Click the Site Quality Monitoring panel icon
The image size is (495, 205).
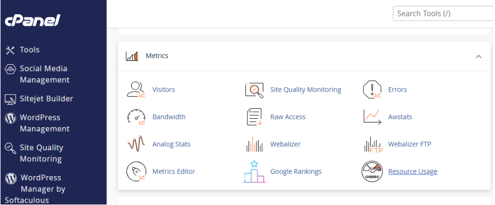pyautogui.click(x=254, y=90)
